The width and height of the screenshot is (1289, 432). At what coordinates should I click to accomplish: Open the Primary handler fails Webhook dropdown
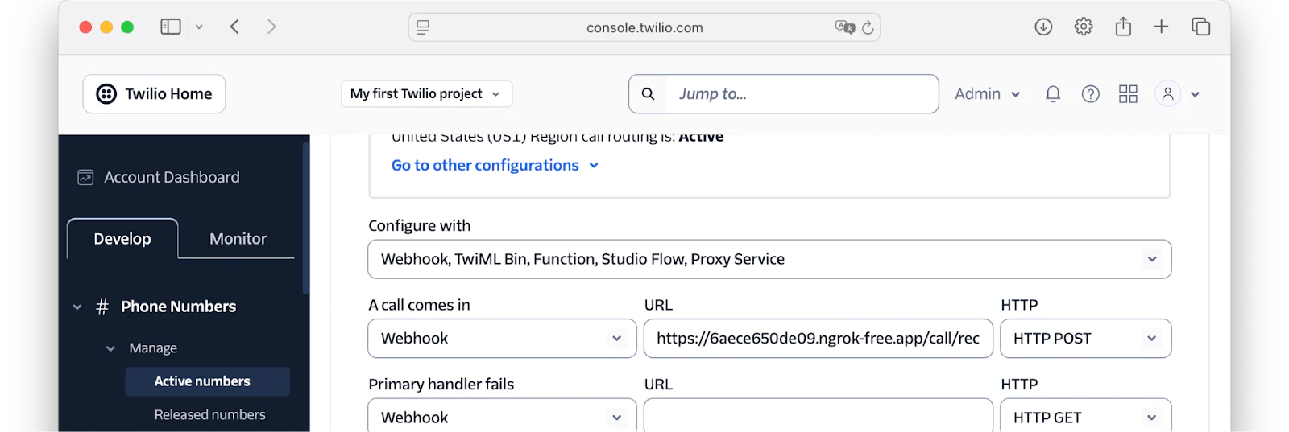click(x=502, y=416)
